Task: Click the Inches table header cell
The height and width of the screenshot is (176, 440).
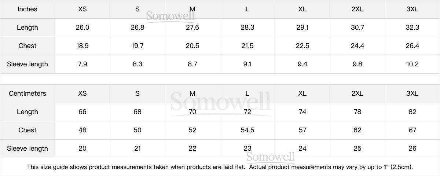Action: point(27,9)
